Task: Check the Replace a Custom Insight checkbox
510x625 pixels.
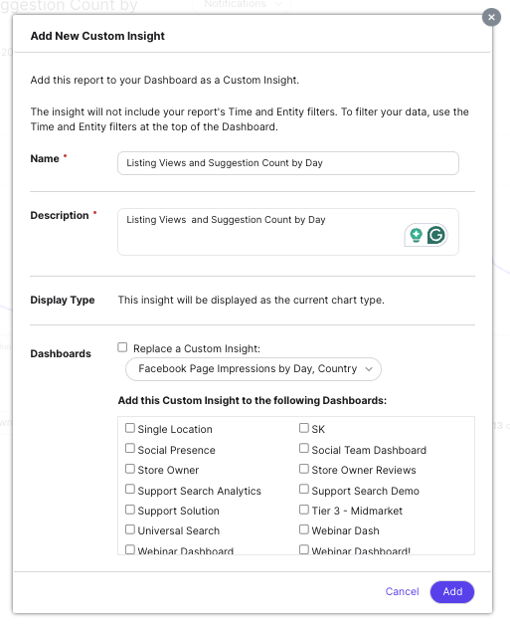Action: point(122,347)
